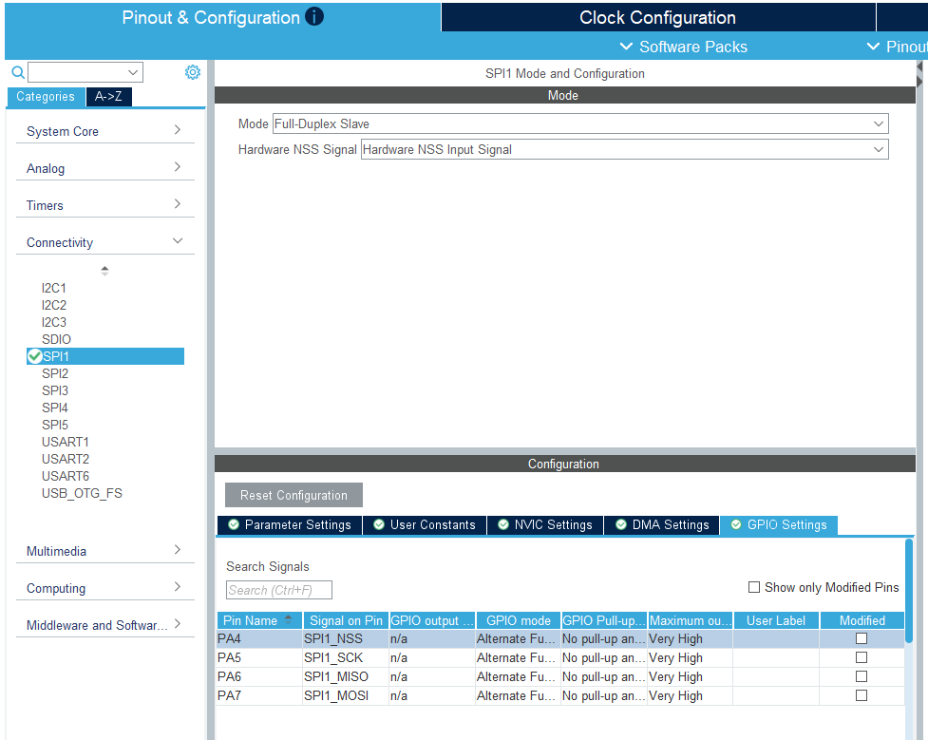This screenshot has height=740, width=928.
Task: Open the peripheral search combo box dropdown
Action: pyautogui.click(x=133, y=72)
